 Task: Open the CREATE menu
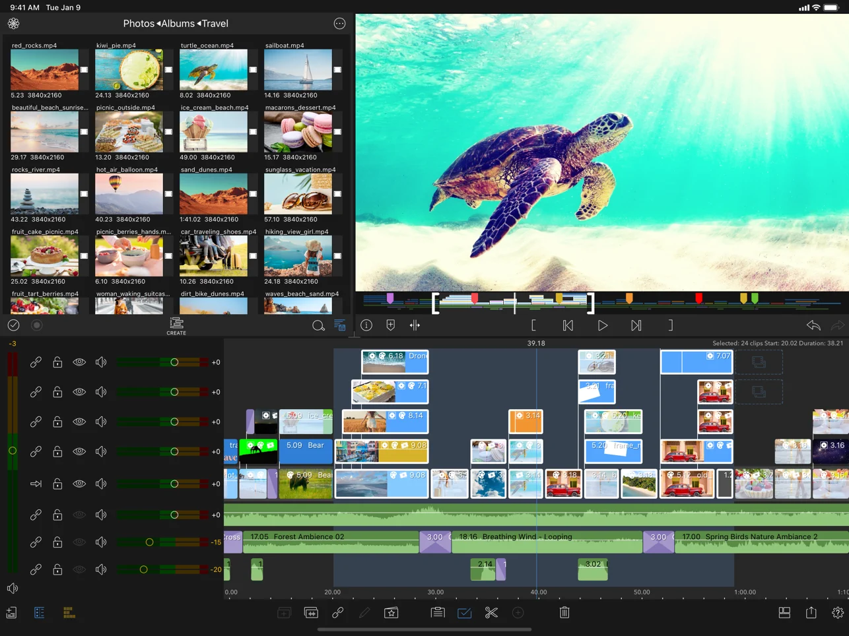[176, 325]
